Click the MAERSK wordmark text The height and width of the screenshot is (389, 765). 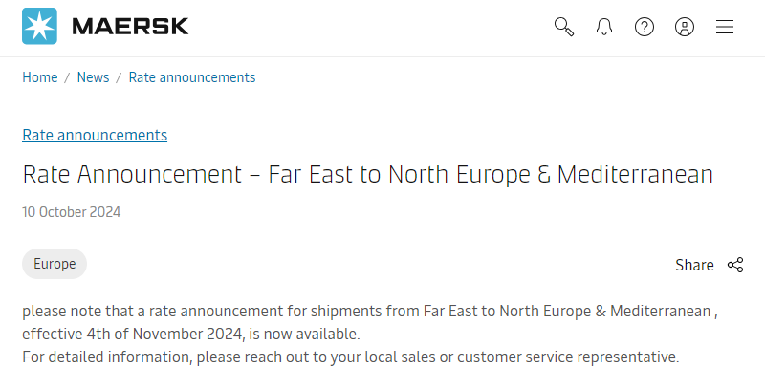[x=130, y=27]
